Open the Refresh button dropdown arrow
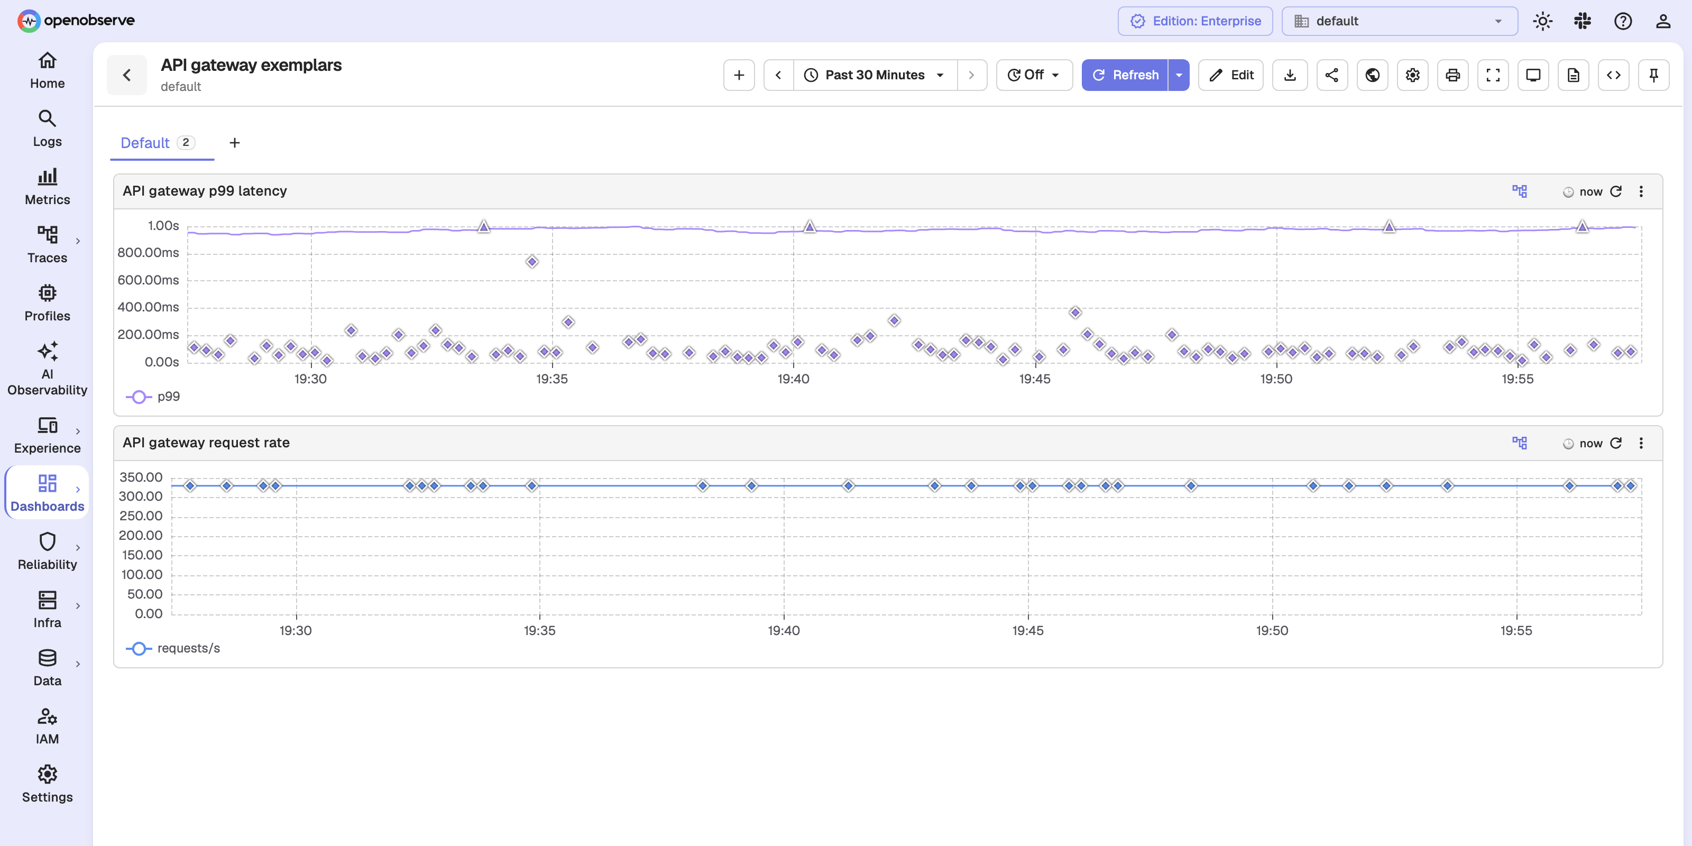1692x846 pixels. (x=1179, y=75)
